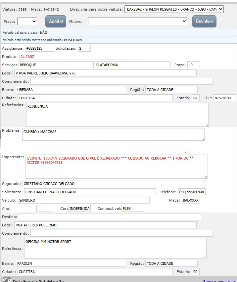237x282 pixels.
Task: Click the Assistência number field
Action: (x=39, y=48)
